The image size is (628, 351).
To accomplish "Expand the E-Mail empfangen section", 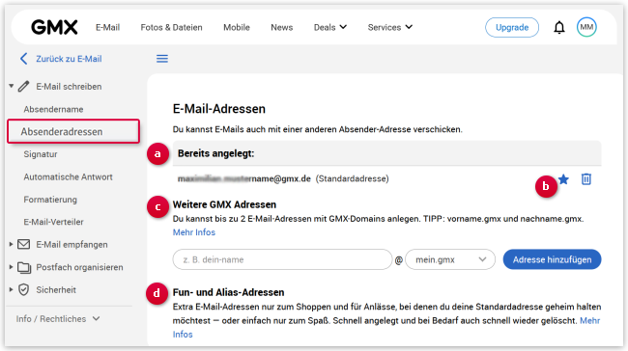I will coord(12,244).
